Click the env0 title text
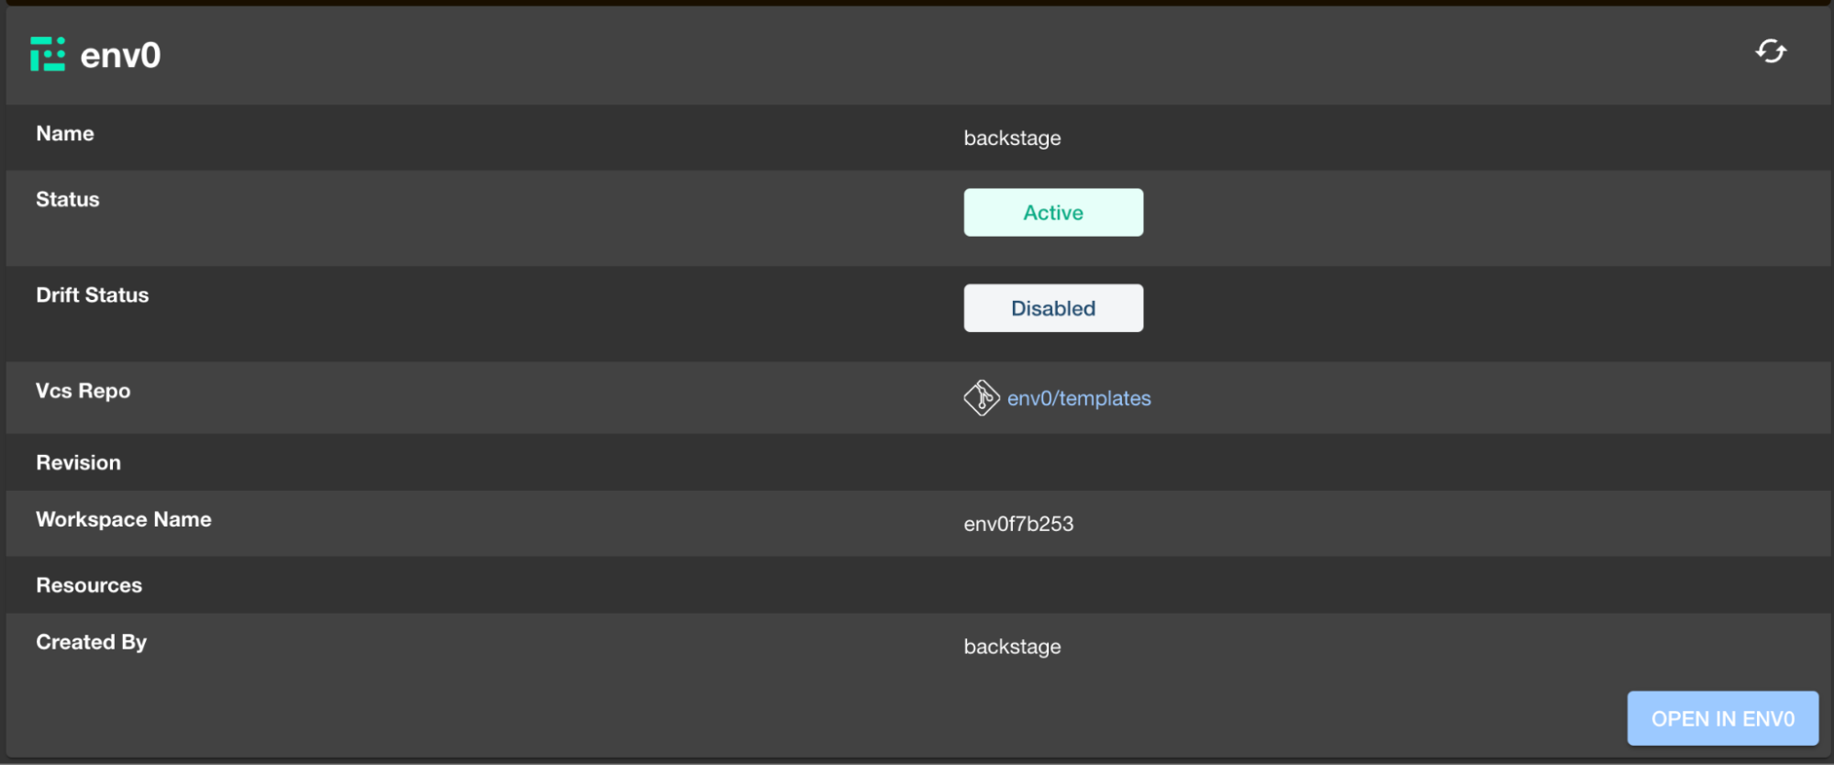Screen dimensions: 1834x765 (120, 56)
